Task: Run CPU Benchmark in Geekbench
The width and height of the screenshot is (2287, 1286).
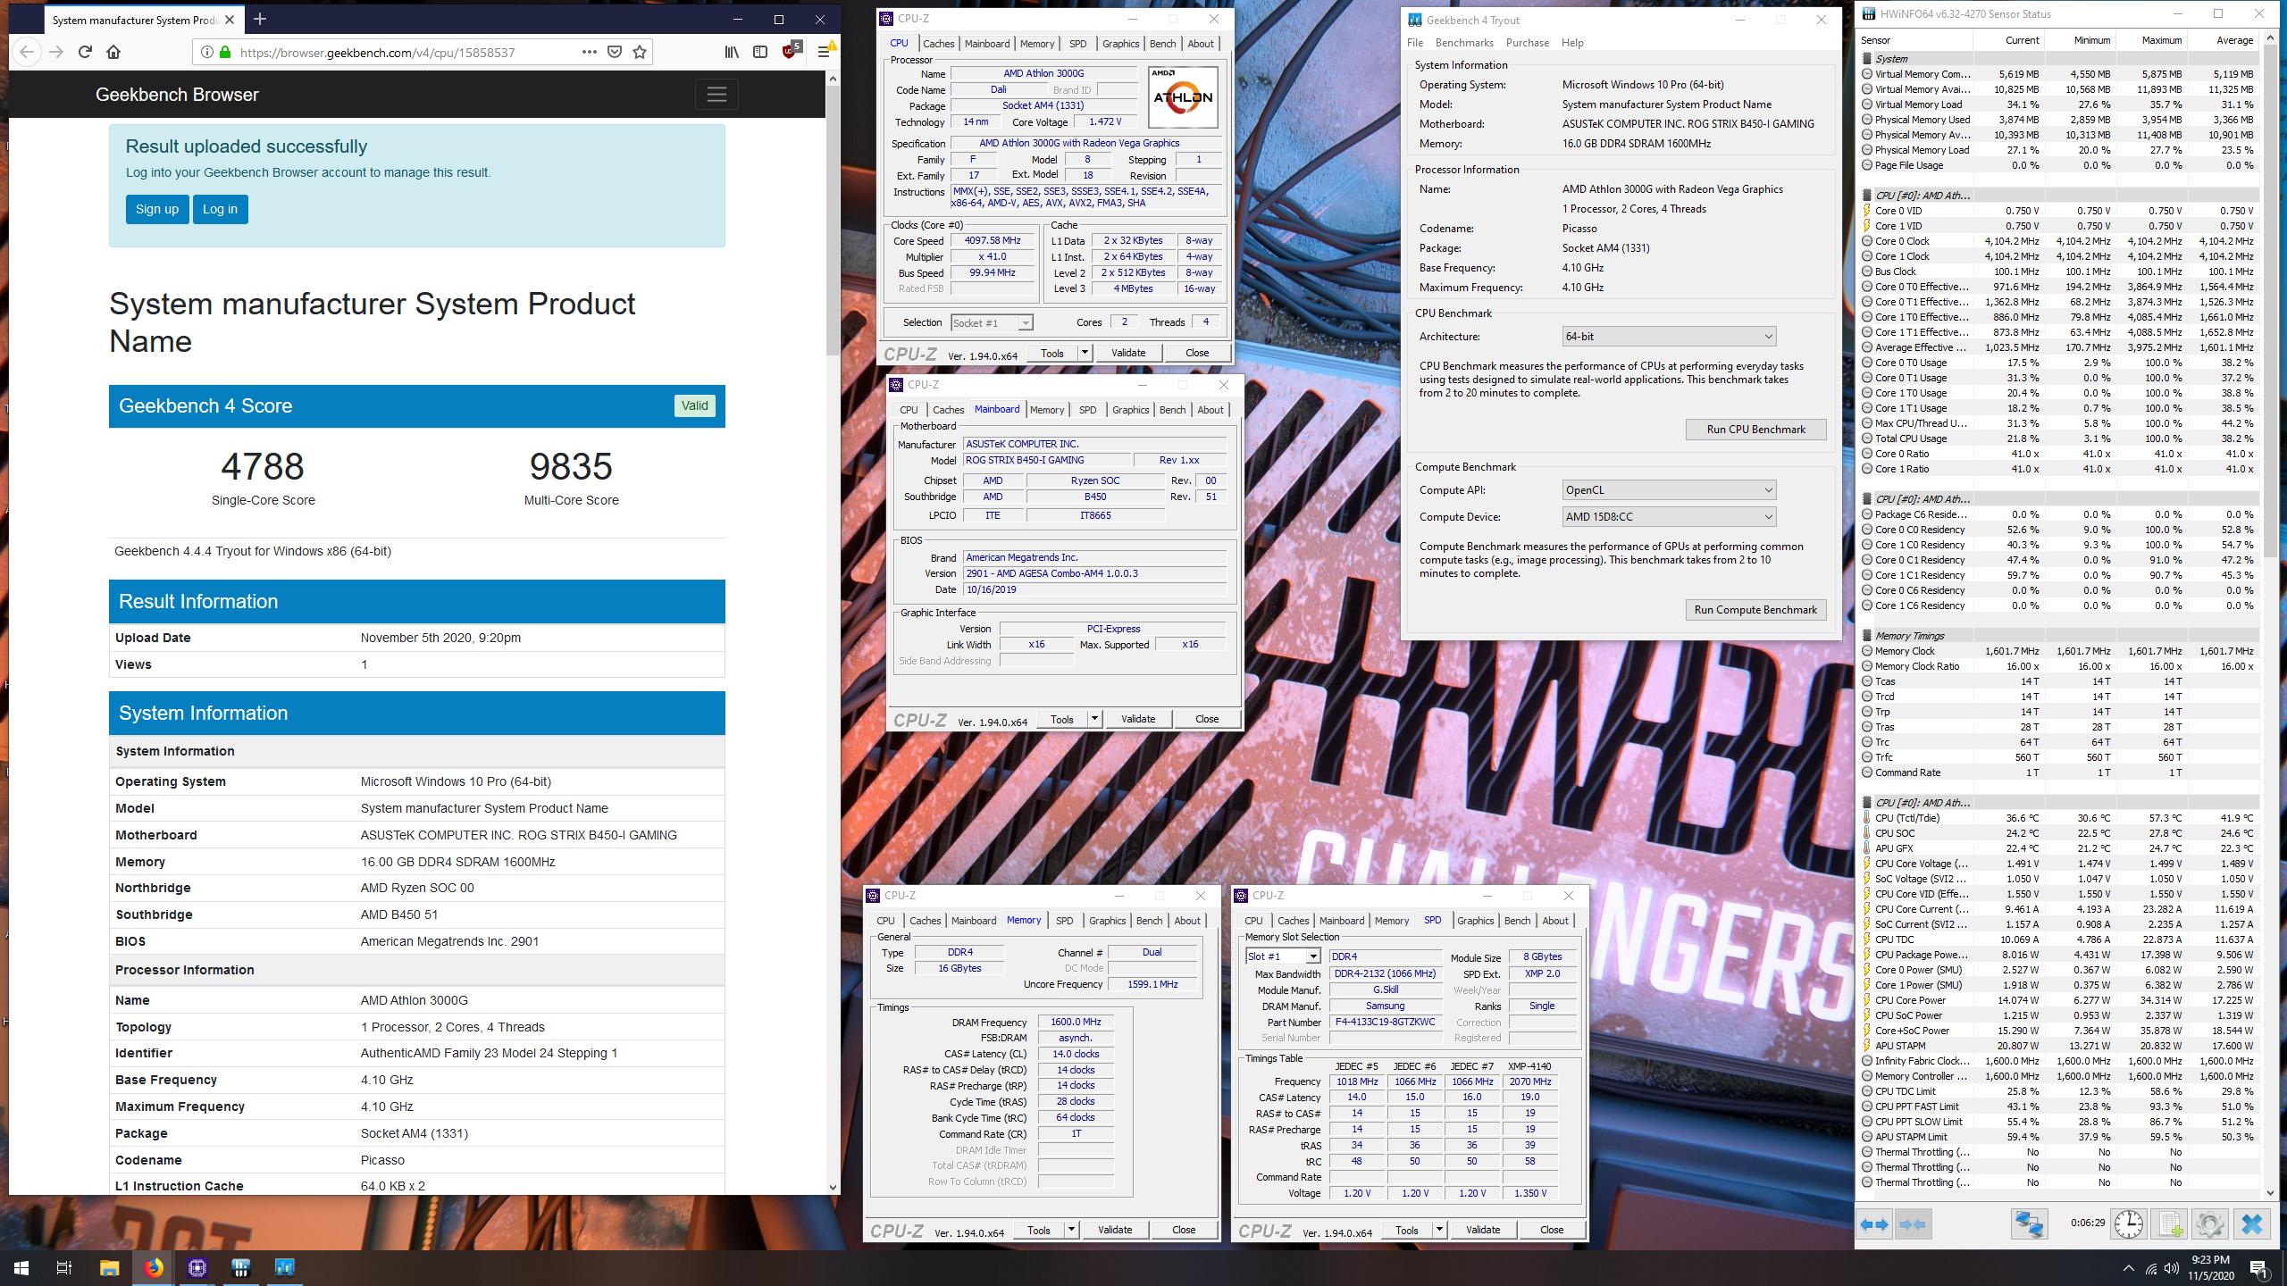Action: (1755, 430)
